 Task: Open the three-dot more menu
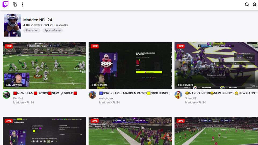pyautogui.click(x=22, y=5)
